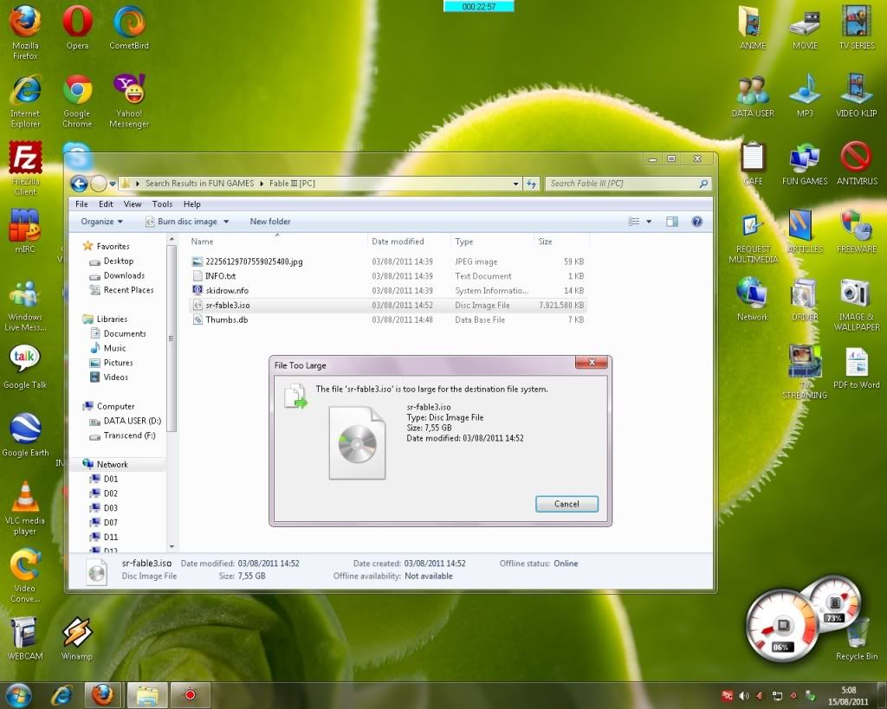Open the Organize dropdown menu
Viewport: 887px width, 709px height.
(x=102, y=222)
